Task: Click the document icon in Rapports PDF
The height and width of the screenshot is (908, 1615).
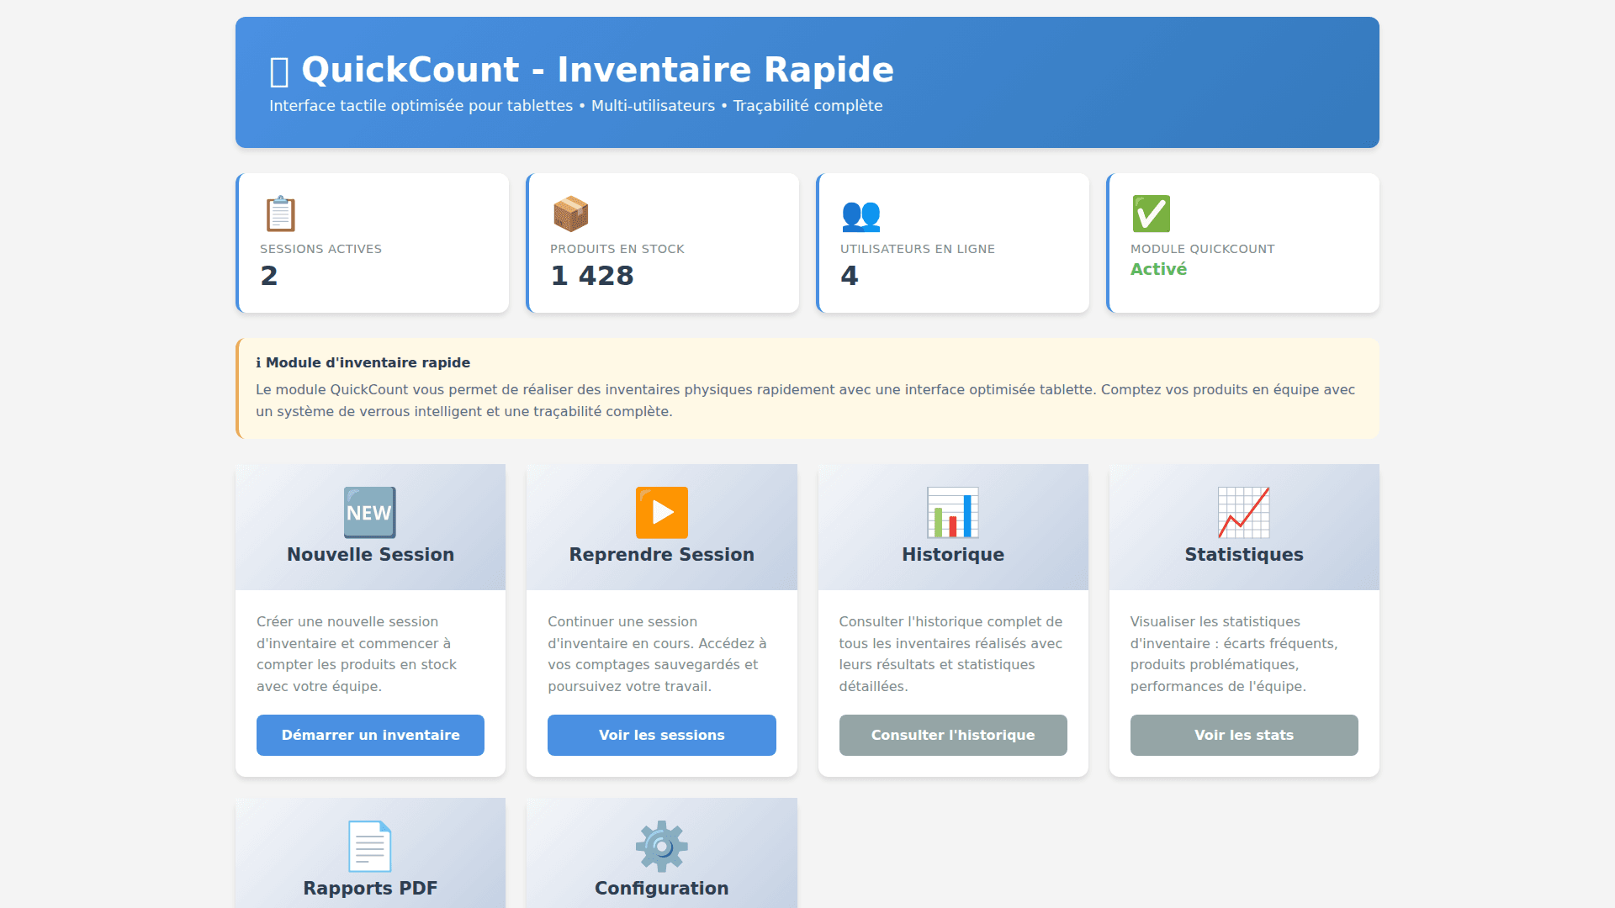Action: tap(369, 846)
